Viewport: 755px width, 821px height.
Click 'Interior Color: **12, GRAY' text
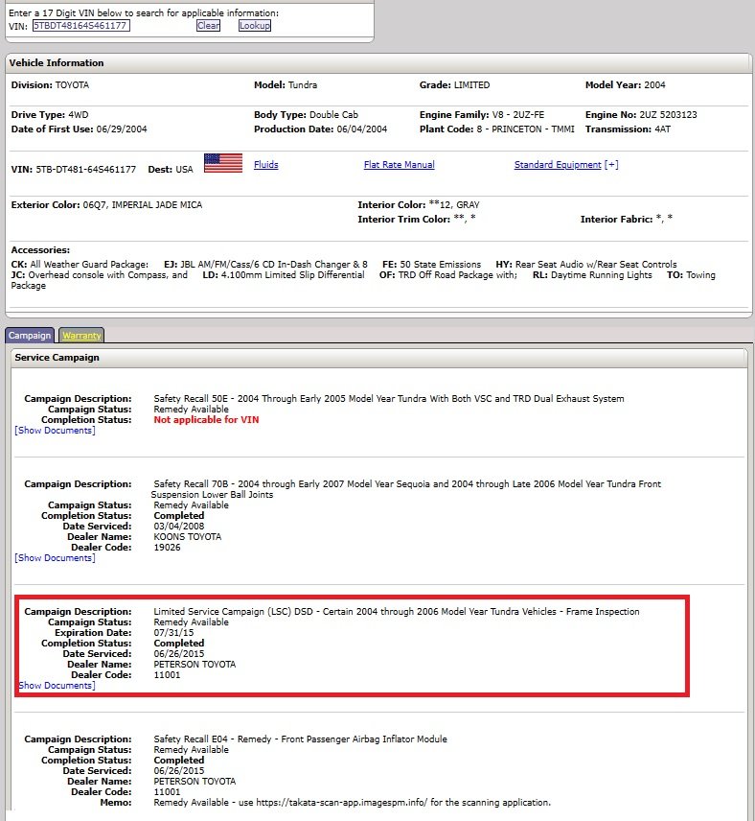[419, 204]
